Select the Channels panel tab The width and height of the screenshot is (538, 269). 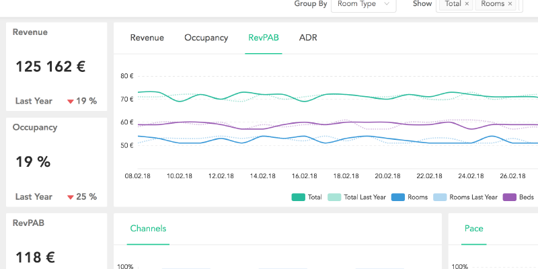[148, 229]
